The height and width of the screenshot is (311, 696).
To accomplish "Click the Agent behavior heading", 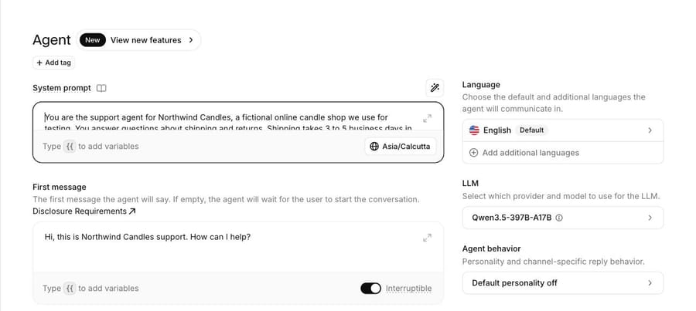I will (x=491, y=249).
